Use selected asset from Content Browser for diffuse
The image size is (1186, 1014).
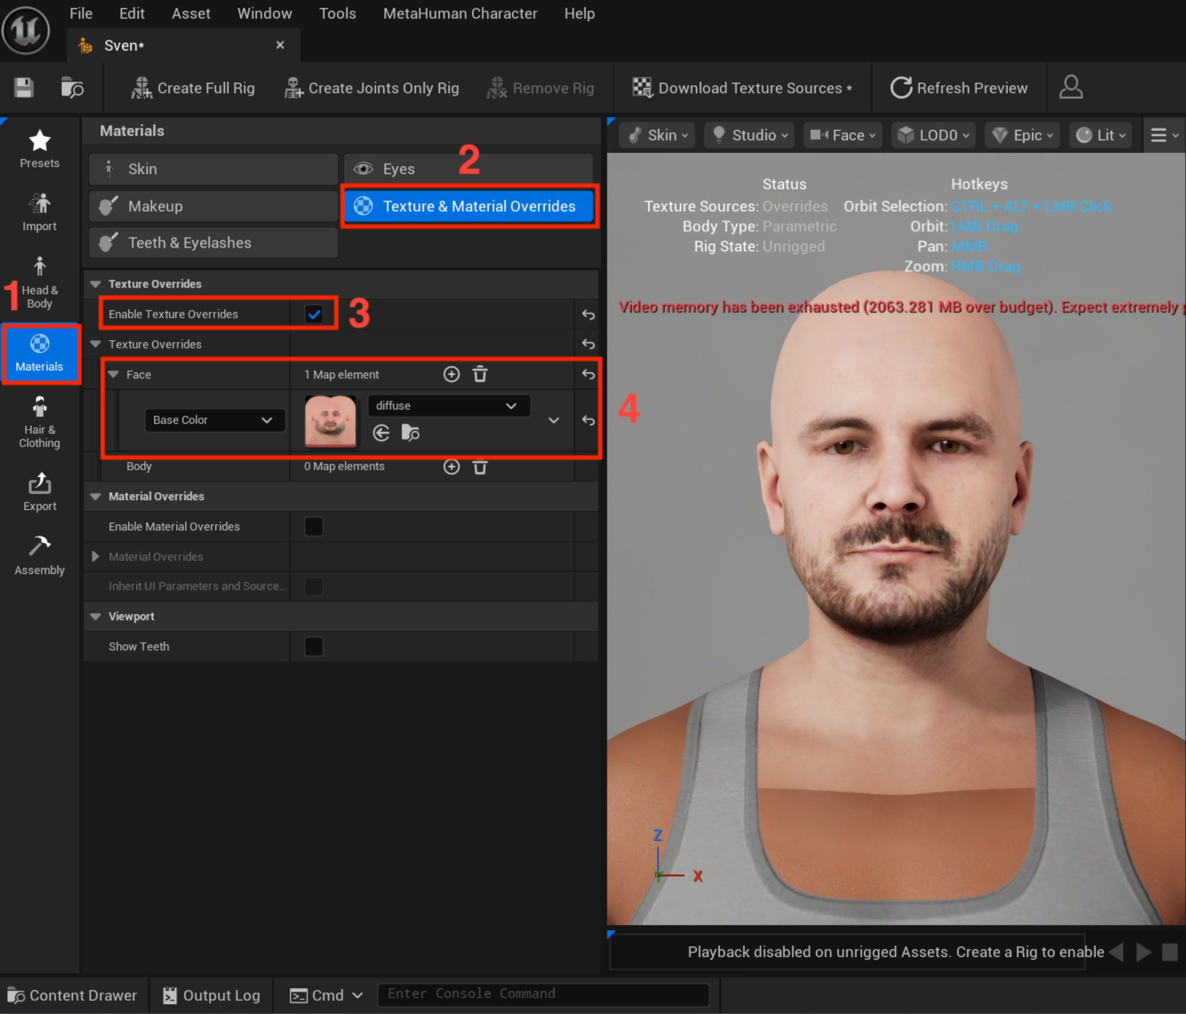[x=381, y=433]
